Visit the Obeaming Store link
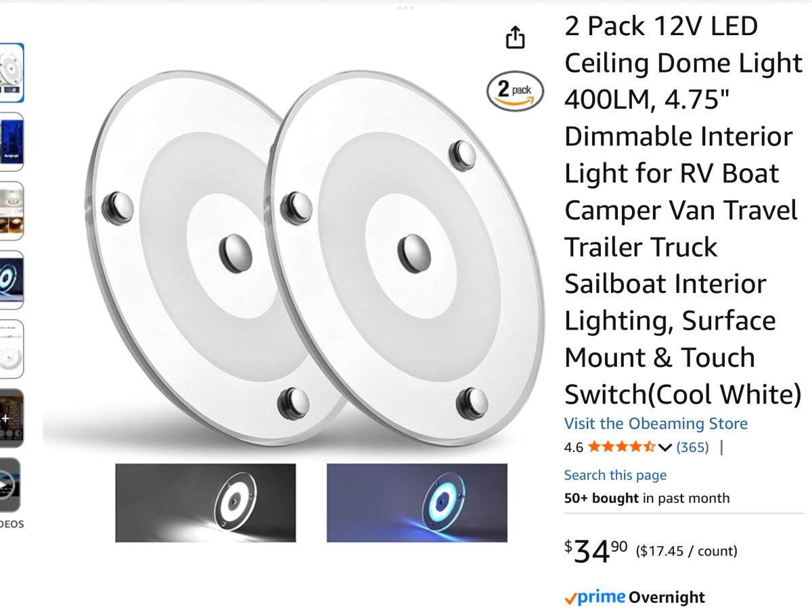 (x=656, y=424)
